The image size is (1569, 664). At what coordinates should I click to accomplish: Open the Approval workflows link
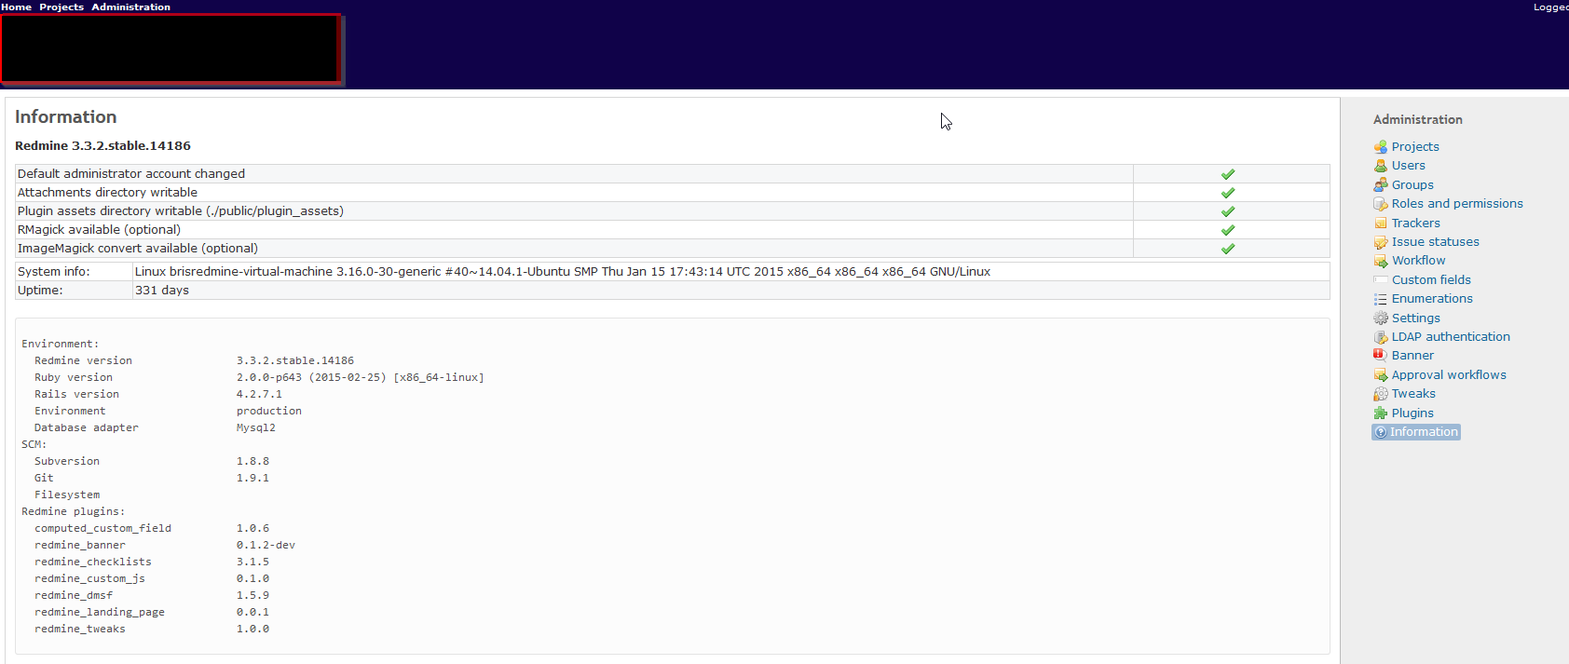pos(1449,375)
